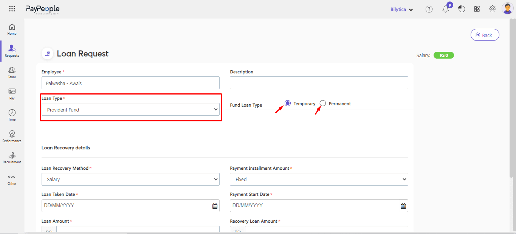Click the Back button
Image resolution: width=516 pixels, height=234 pixels.
point(485,35)
